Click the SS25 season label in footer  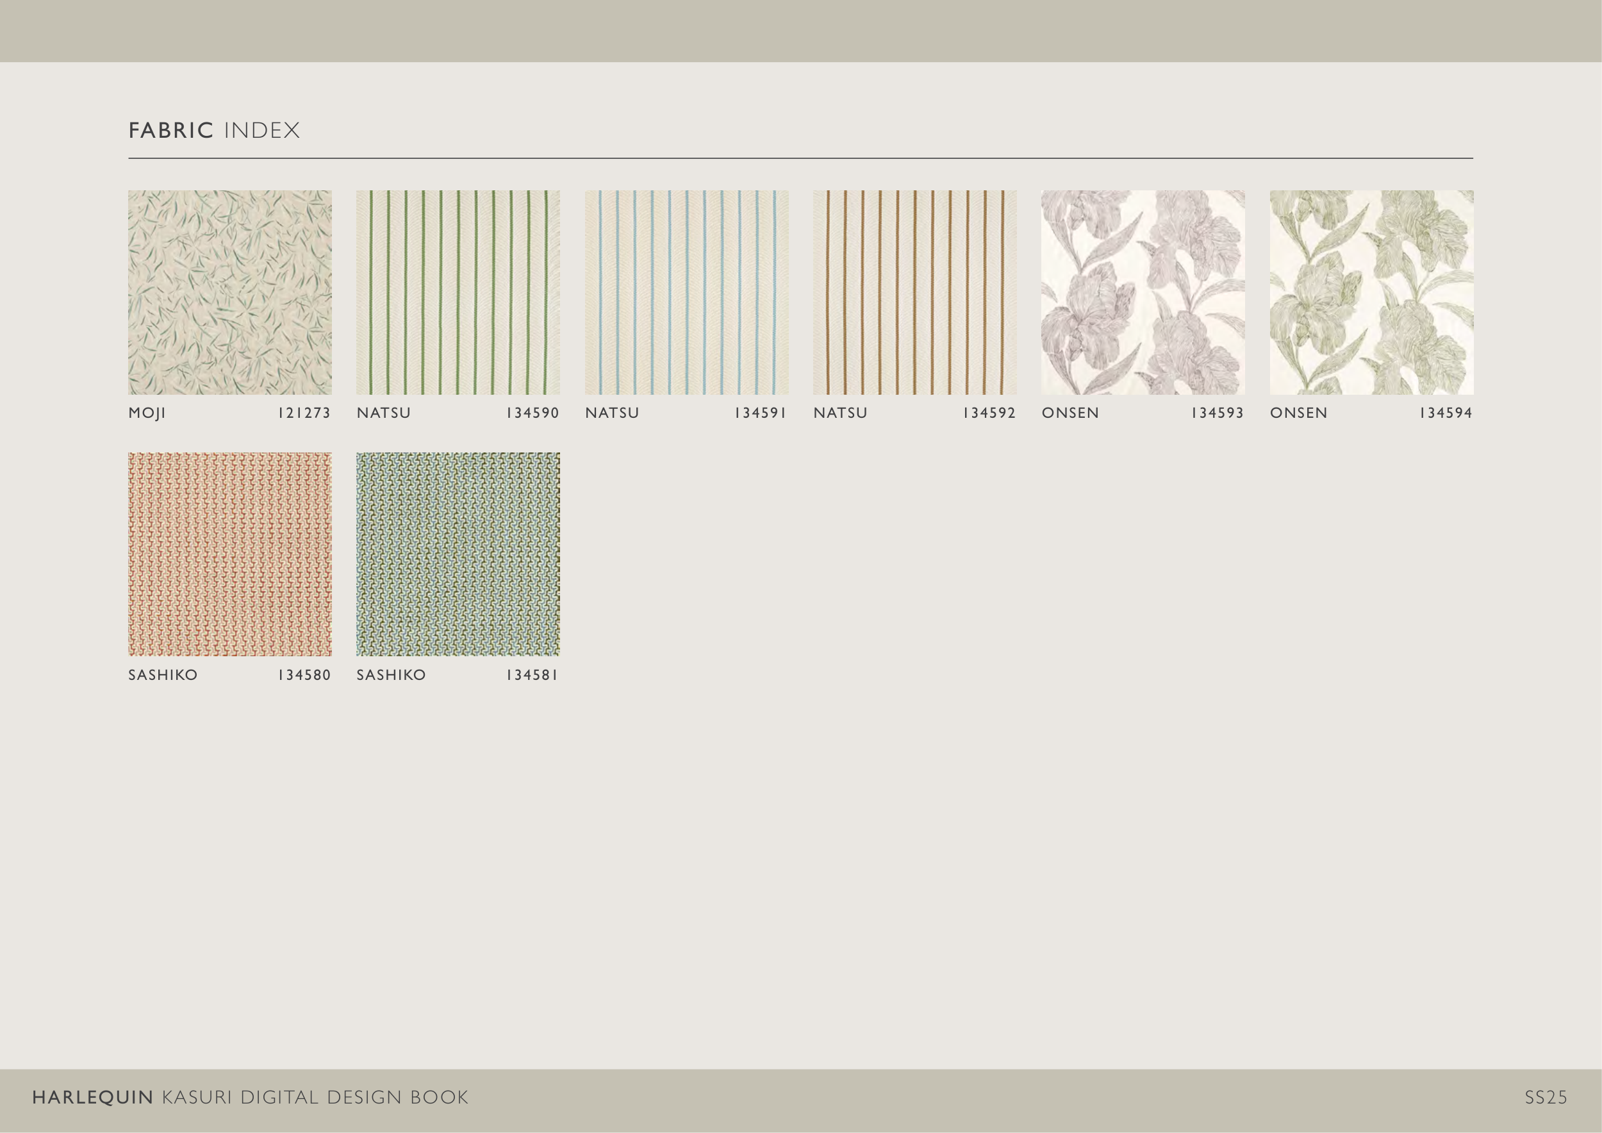(x=1546, y=1098)
